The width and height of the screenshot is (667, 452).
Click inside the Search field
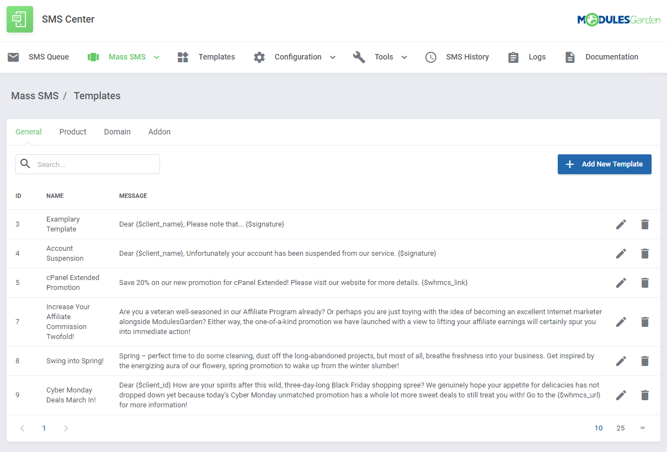(87, 164)
